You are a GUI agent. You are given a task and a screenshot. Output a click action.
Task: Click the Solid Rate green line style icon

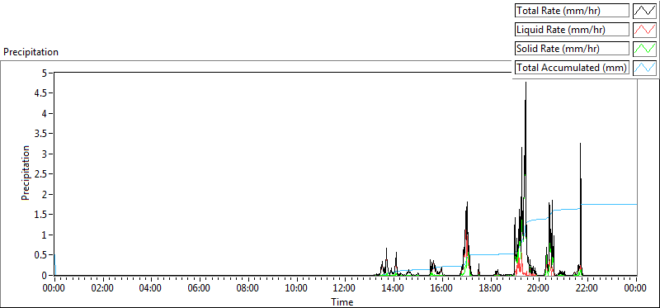pos(644,49)
